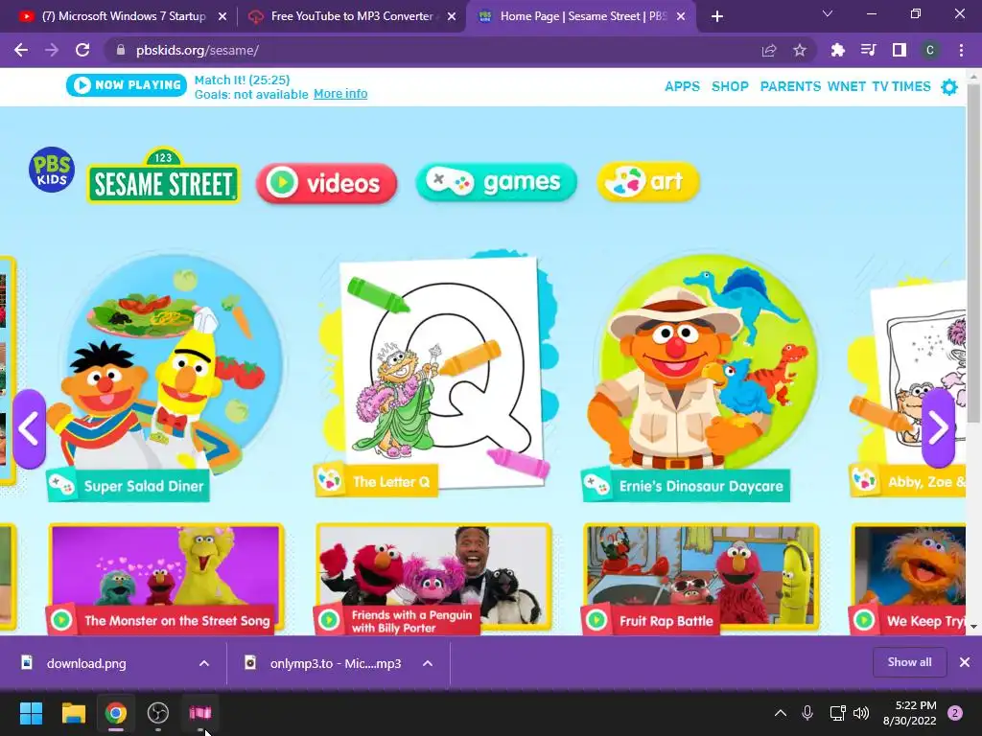Close the downloads bar
This screenshot has width=982, height=736.
coord(965,662)
